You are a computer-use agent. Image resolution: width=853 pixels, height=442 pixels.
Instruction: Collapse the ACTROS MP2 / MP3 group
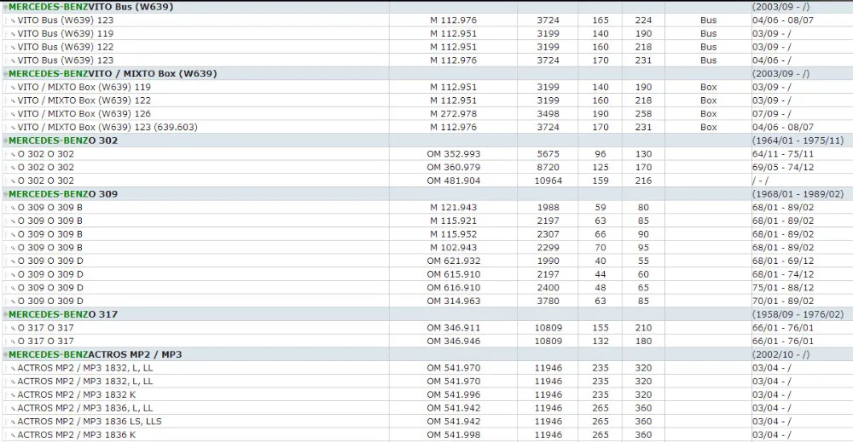[5, 354]
